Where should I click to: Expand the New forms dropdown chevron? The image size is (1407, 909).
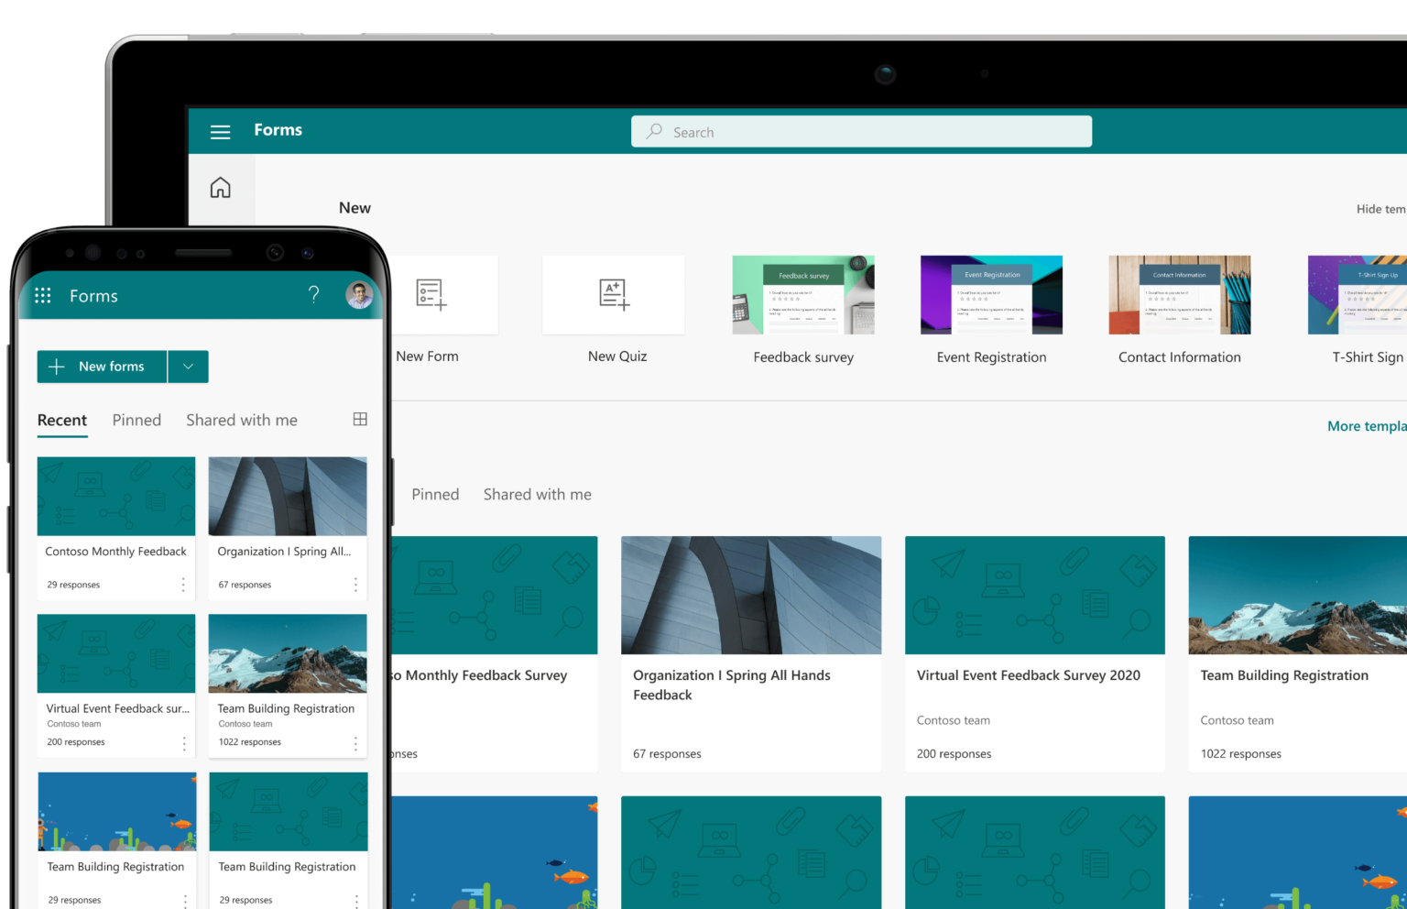(188, 367)
